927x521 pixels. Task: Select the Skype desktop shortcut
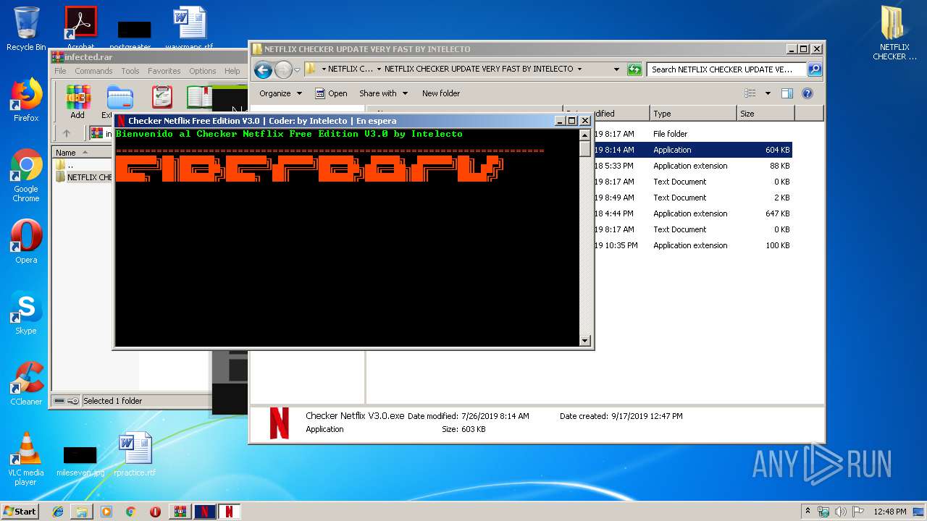point(26,313)
